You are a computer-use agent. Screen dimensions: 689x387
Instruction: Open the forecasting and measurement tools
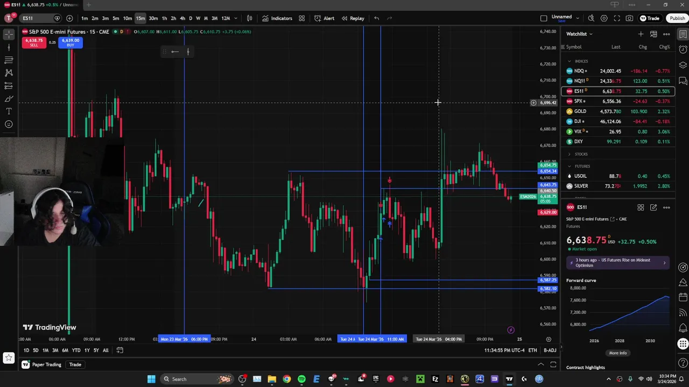pyautogui.click(x=9, y=85)
